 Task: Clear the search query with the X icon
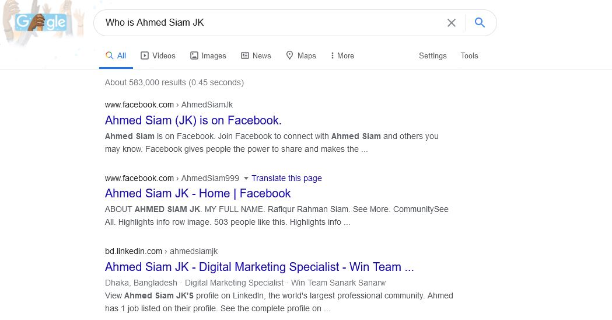click(452, 23)
